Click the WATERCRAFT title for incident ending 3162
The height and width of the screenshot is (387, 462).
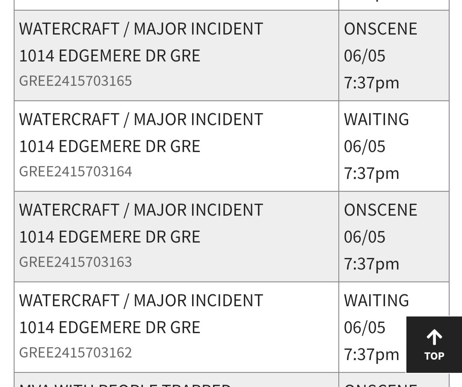[141, 301]
